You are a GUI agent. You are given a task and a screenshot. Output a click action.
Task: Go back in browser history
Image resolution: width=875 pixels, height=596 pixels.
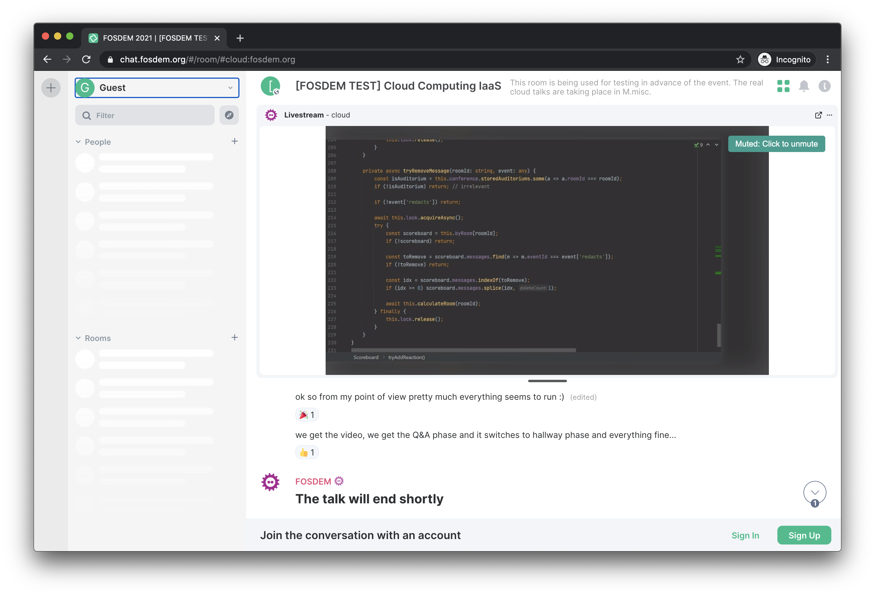(47, 59)
